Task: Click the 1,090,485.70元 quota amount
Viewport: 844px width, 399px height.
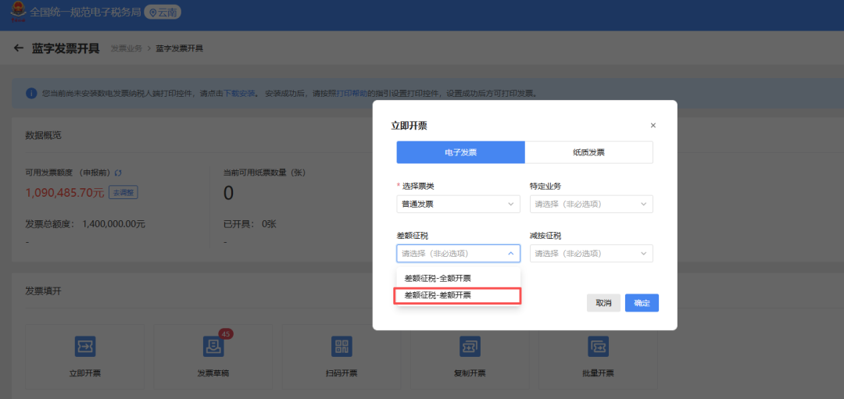Action: [x=65, y=193]
